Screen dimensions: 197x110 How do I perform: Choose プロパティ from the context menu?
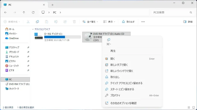point(132,95)
